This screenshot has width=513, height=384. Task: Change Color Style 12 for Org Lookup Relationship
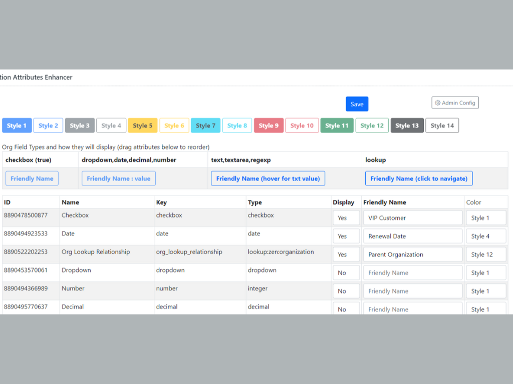(x=485, y=254)
